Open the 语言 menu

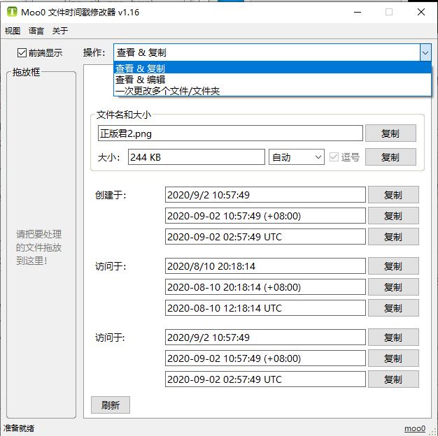tap(36, 31)
